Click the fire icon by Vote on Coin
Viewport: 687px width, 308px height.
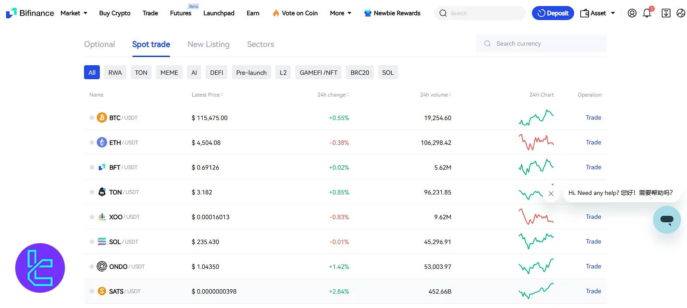click(276, 13)
